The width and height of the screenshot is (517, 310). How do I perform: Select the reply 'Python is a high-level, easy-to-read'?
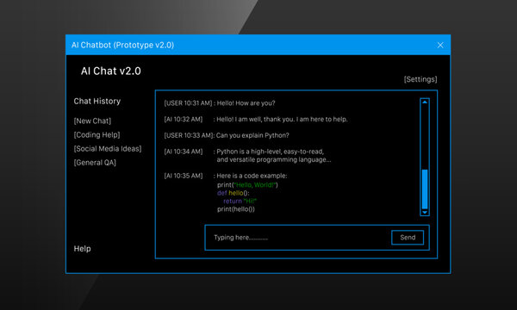point(270,152)
